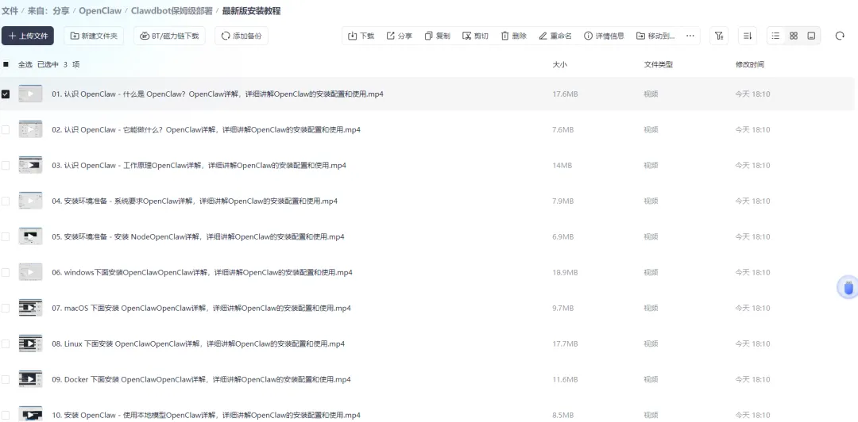Open the sort order menu

(x=748, y=36)
